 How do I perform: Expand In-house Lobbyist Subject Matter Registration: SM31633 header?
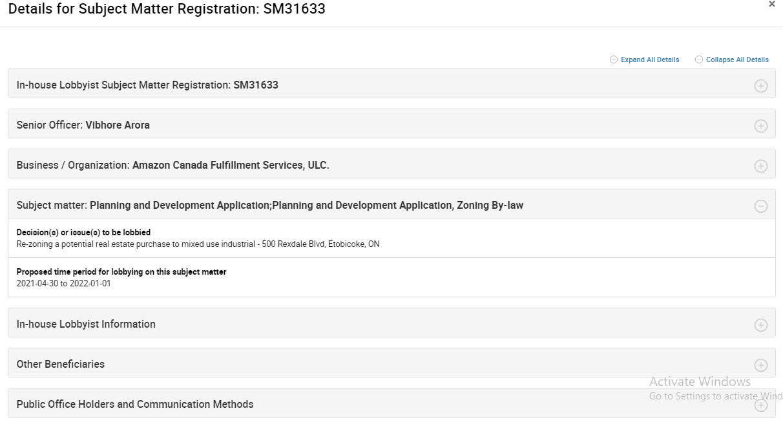coord(147,85)
